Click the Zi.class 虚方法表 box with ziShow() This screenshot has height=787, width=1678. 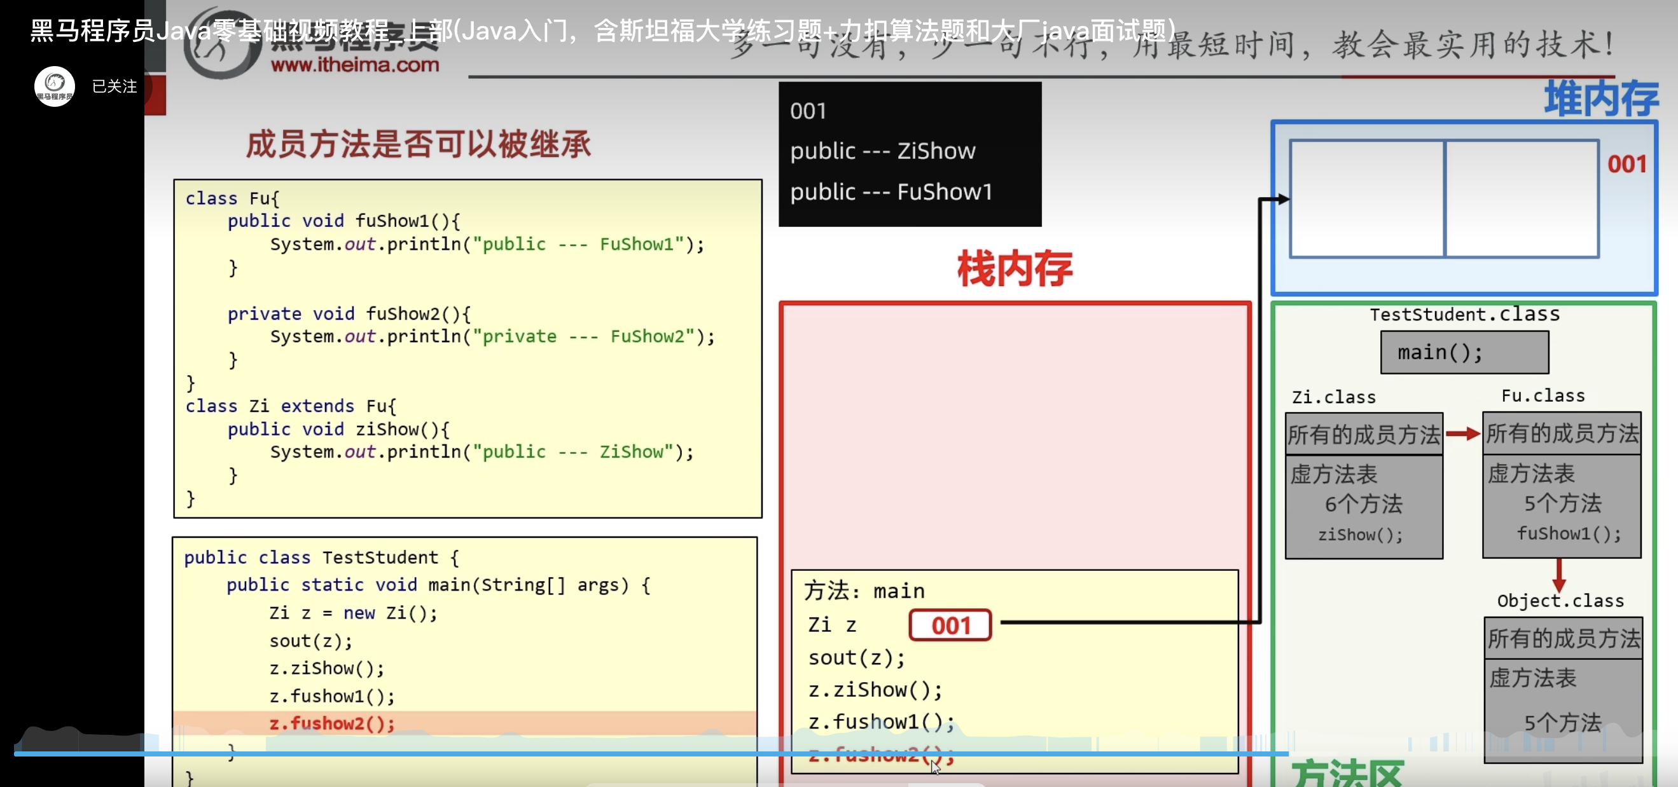(x=1363, y=506)
